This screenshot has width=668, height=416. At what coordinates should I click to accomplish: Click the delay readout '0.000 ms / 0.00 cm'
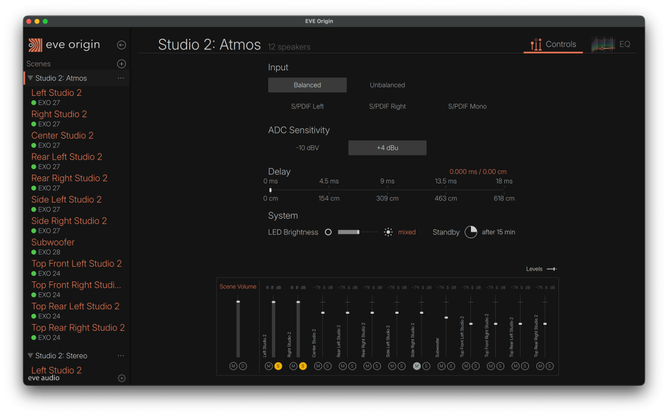[x=478, y=172]
